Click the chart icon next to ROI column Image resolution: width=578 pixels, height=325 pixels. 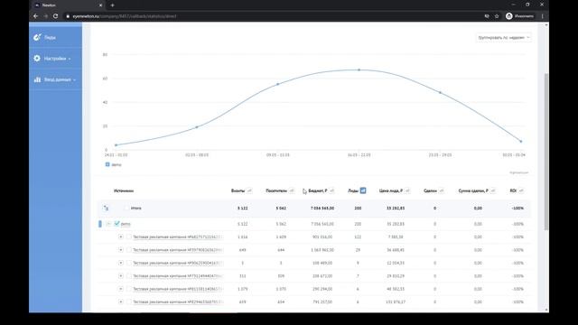(521, 190)
